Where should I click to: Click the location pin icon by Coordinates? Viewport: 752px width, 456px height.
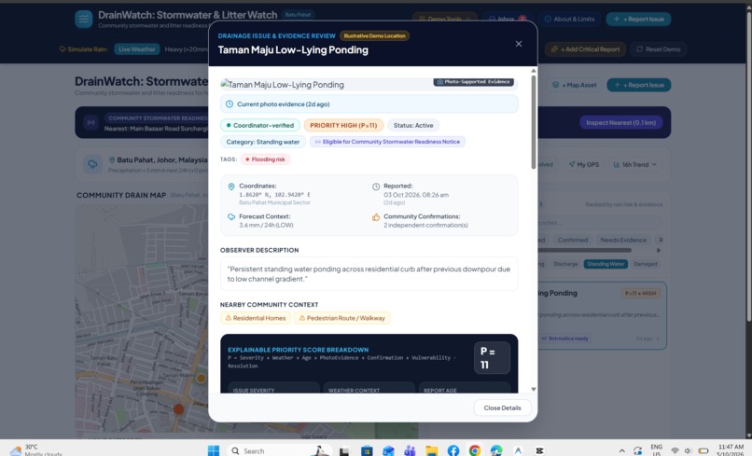[x=231, y=187]
